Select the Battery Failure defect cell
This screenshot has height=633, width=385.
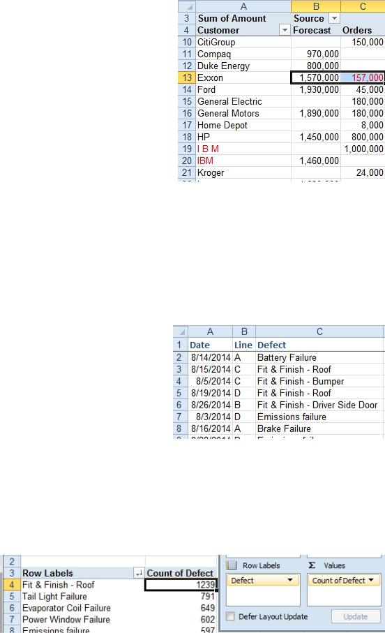[319, 357]
